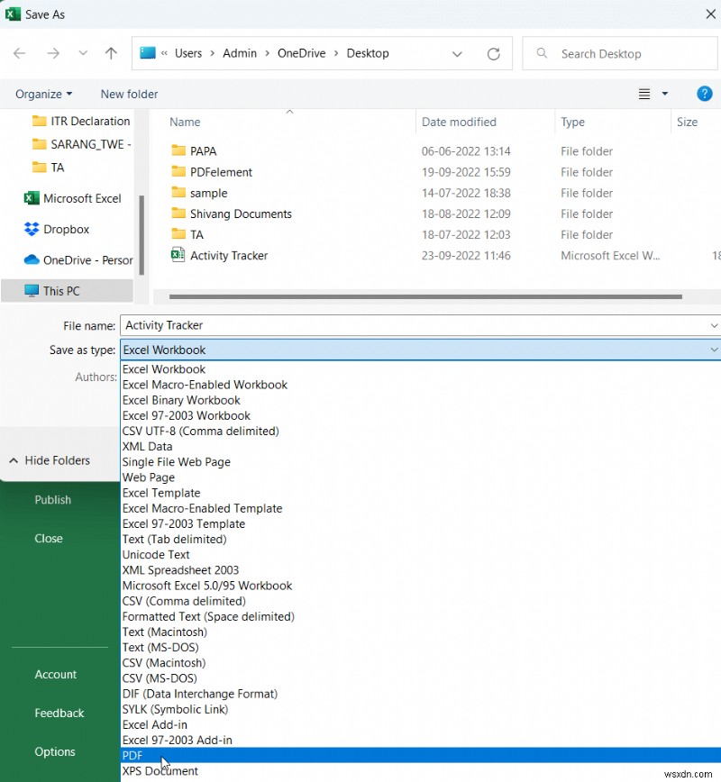Click the New folder button
Viewport: 721px width, 782px height.
point(128,94)
